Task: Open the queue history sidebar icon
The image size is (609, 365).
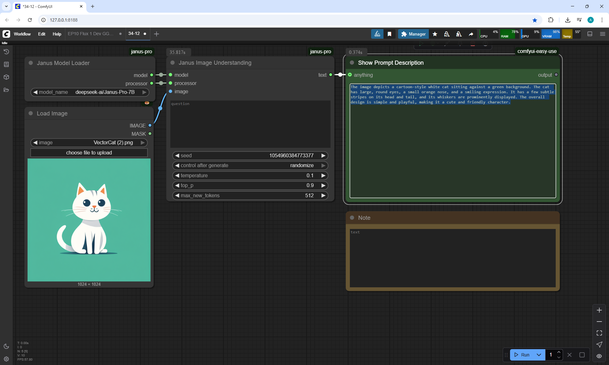Action: (6, 52)
